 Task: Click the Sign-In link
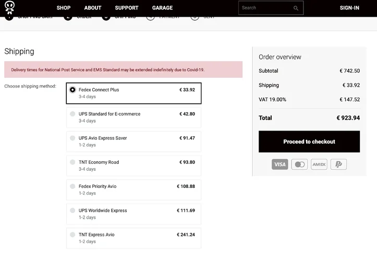coord(349,8)
